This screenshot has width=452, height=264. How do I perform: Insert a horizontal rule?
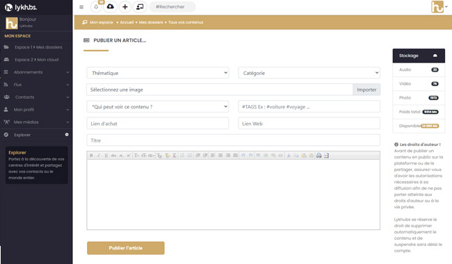[259, 156]
